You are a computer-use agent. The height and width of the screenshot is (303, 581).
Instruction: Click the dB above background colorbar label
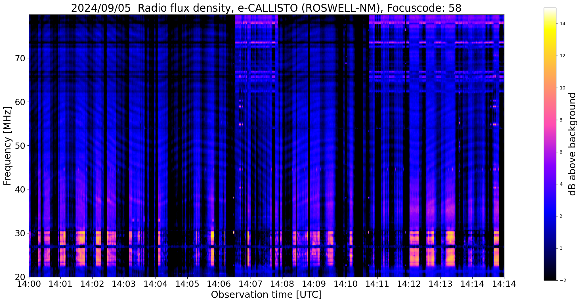(x=572, y=144)
